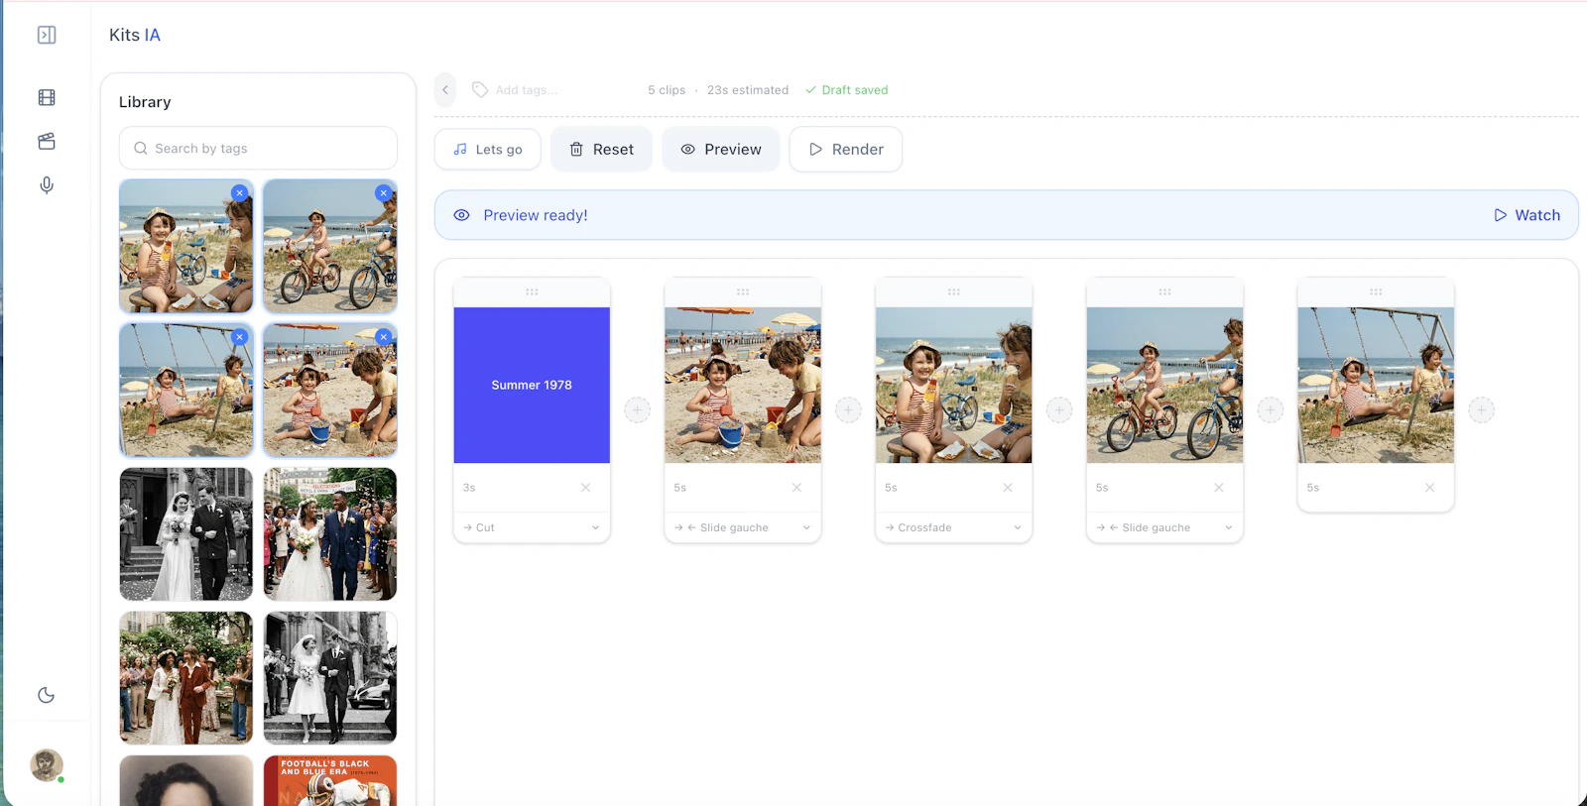
Task: Add clip after Summer 1978 title
Action: pos(637,409)
